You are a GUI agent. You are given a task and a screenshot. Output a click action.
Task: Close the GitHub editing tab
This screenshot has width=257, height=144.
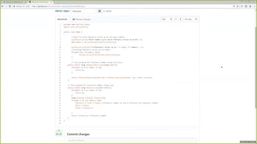pos(51,2)
